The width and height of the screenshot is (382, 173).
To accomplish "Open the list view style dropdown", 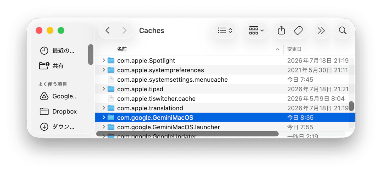I will tap(225, 30).
